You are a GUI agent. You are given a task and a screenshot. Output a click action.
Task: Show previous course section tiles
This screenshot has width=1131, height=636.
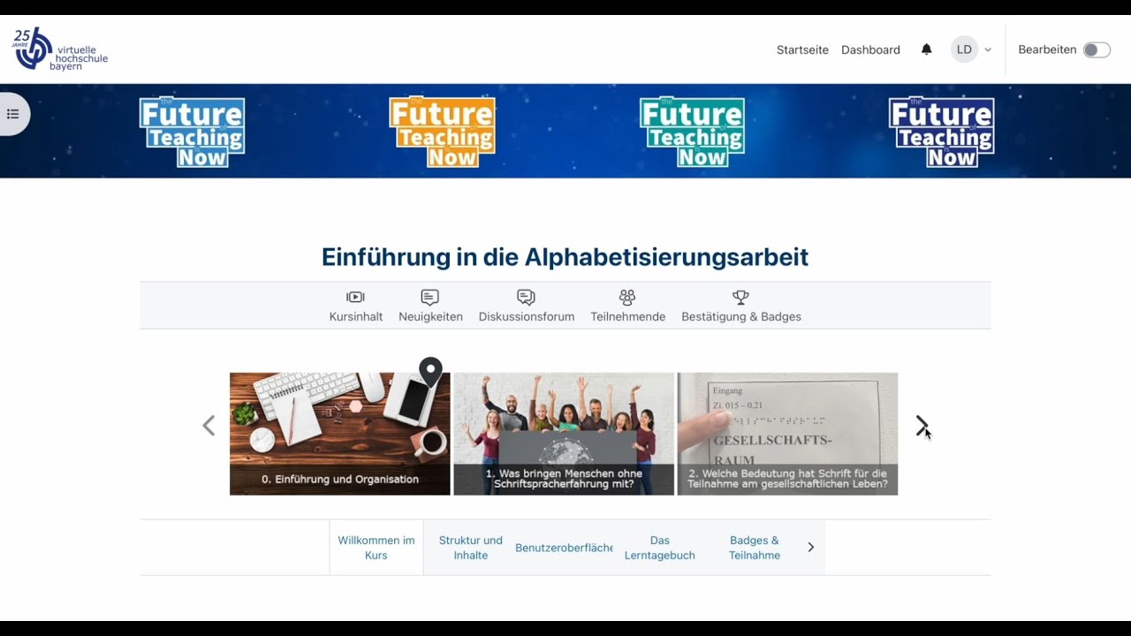click(209, 426)
